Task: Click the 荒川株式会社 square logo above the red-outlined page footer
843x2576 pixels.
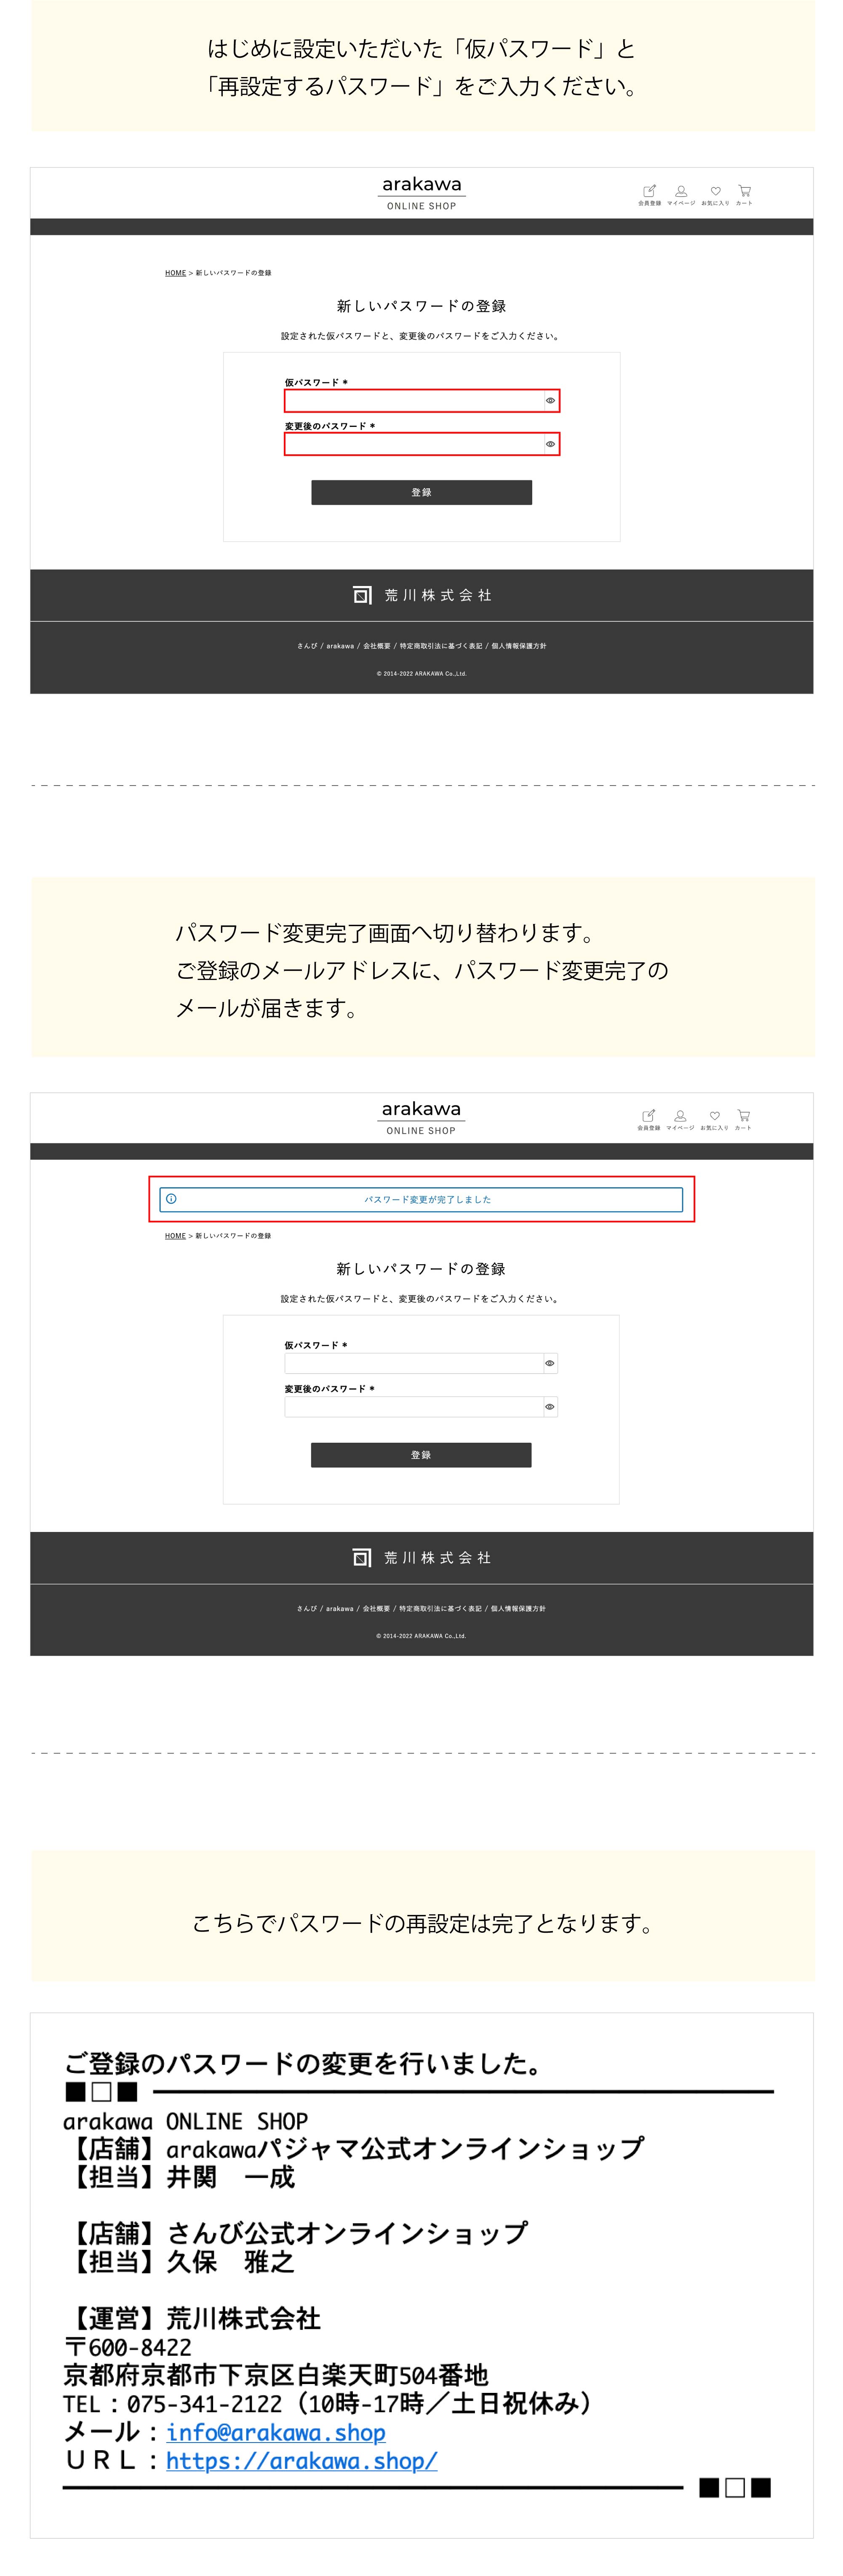Action: [362, 595]
